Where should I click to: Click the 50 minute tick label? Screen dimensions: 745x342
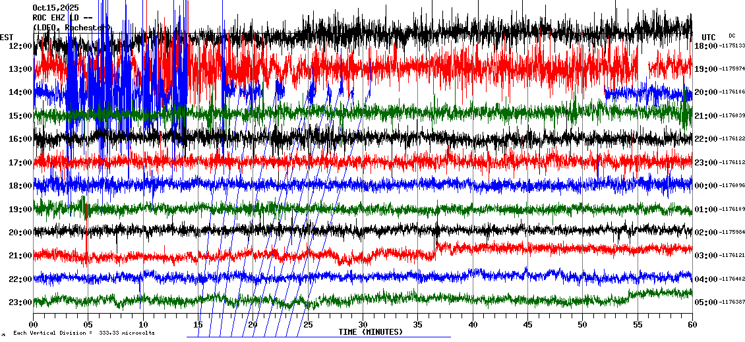(x=583, y=324)
